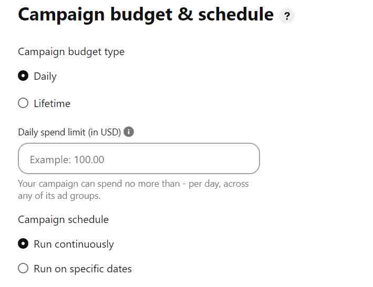Click the Campaign budget type section label

[x=71, y=52]
